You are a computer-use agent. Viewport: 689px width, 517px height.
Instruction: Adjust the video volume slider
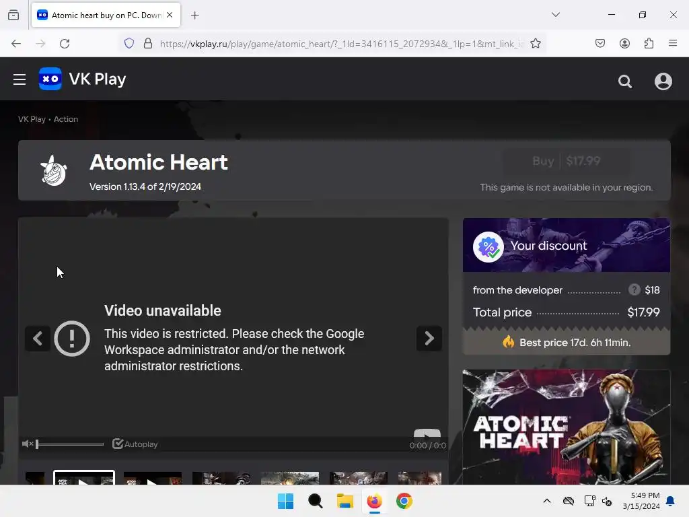pos(70,444)
